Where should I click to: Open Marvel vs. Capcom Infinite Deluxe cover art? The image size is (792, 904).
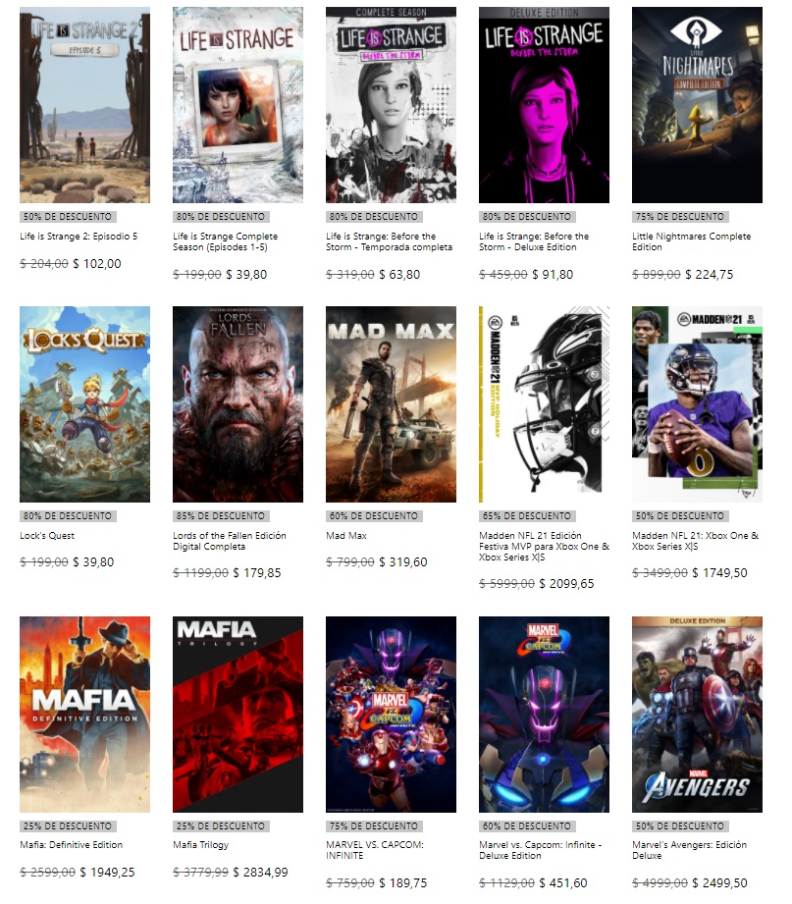point(544,715)
